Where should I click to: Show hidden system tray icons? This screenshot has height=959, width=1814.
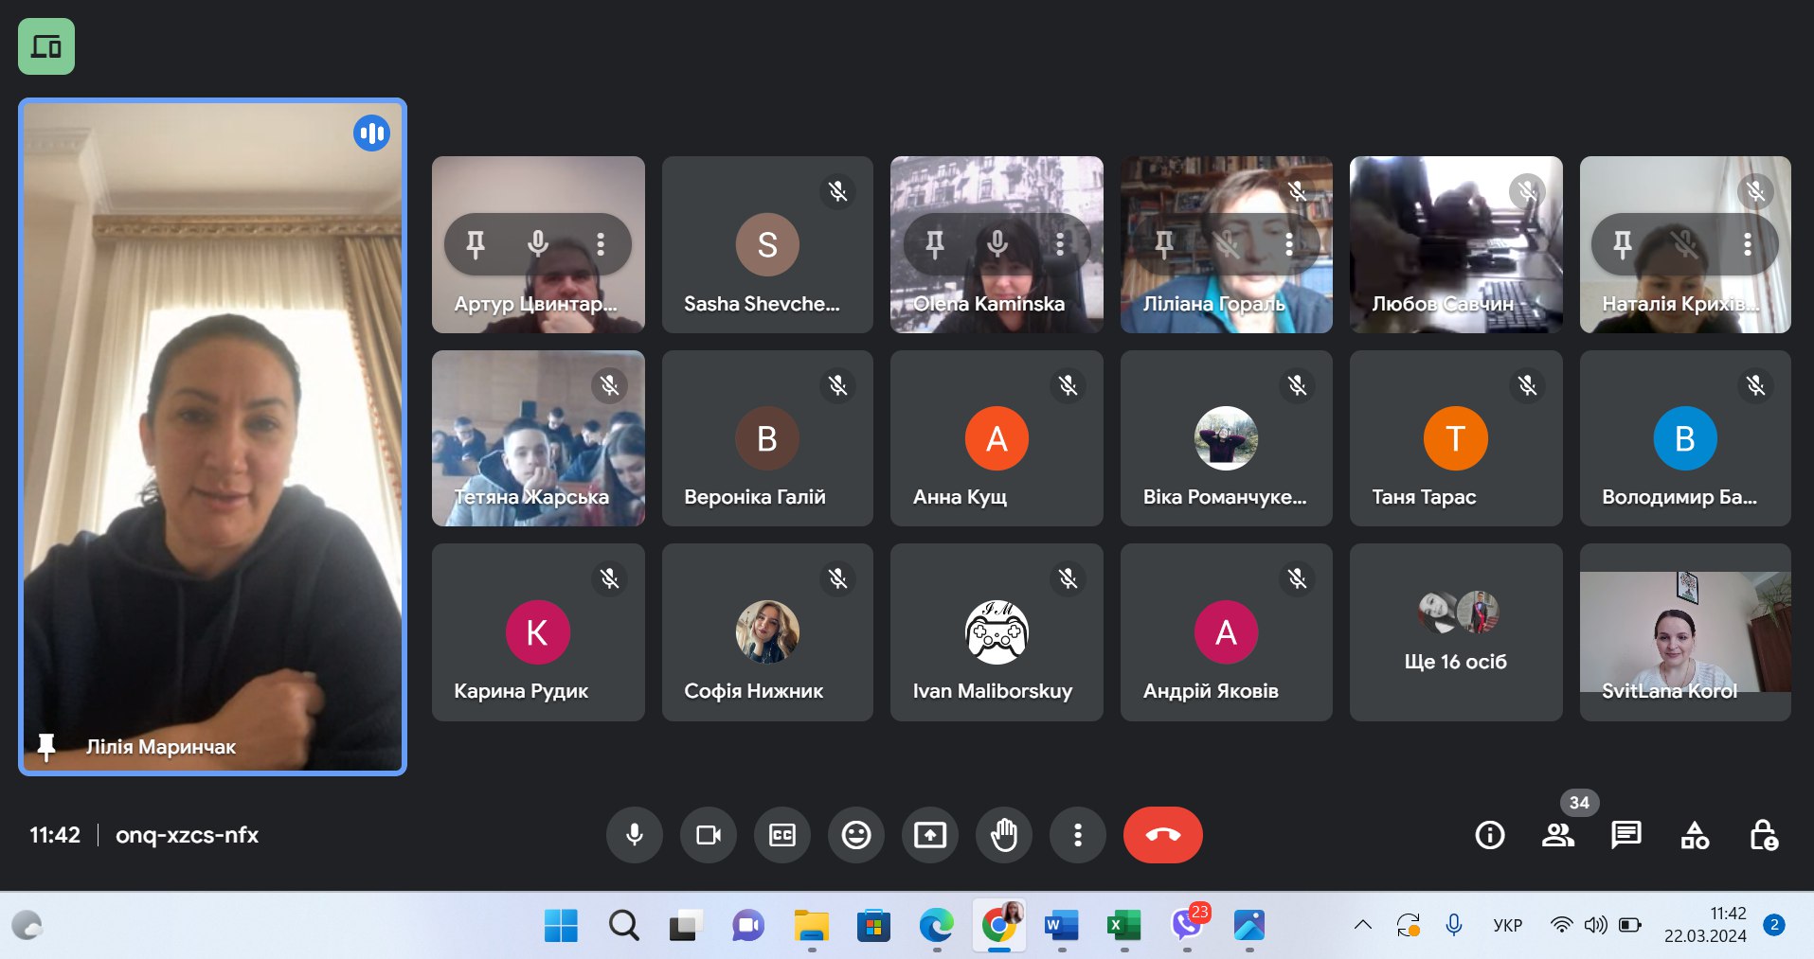(x=1362, y=925)
